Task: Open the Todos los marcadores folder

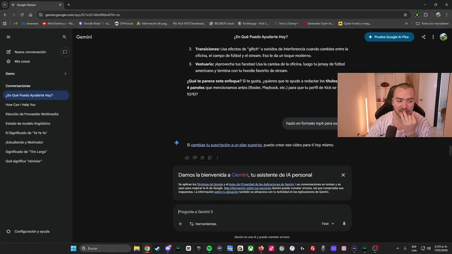Action: (432, 24)
